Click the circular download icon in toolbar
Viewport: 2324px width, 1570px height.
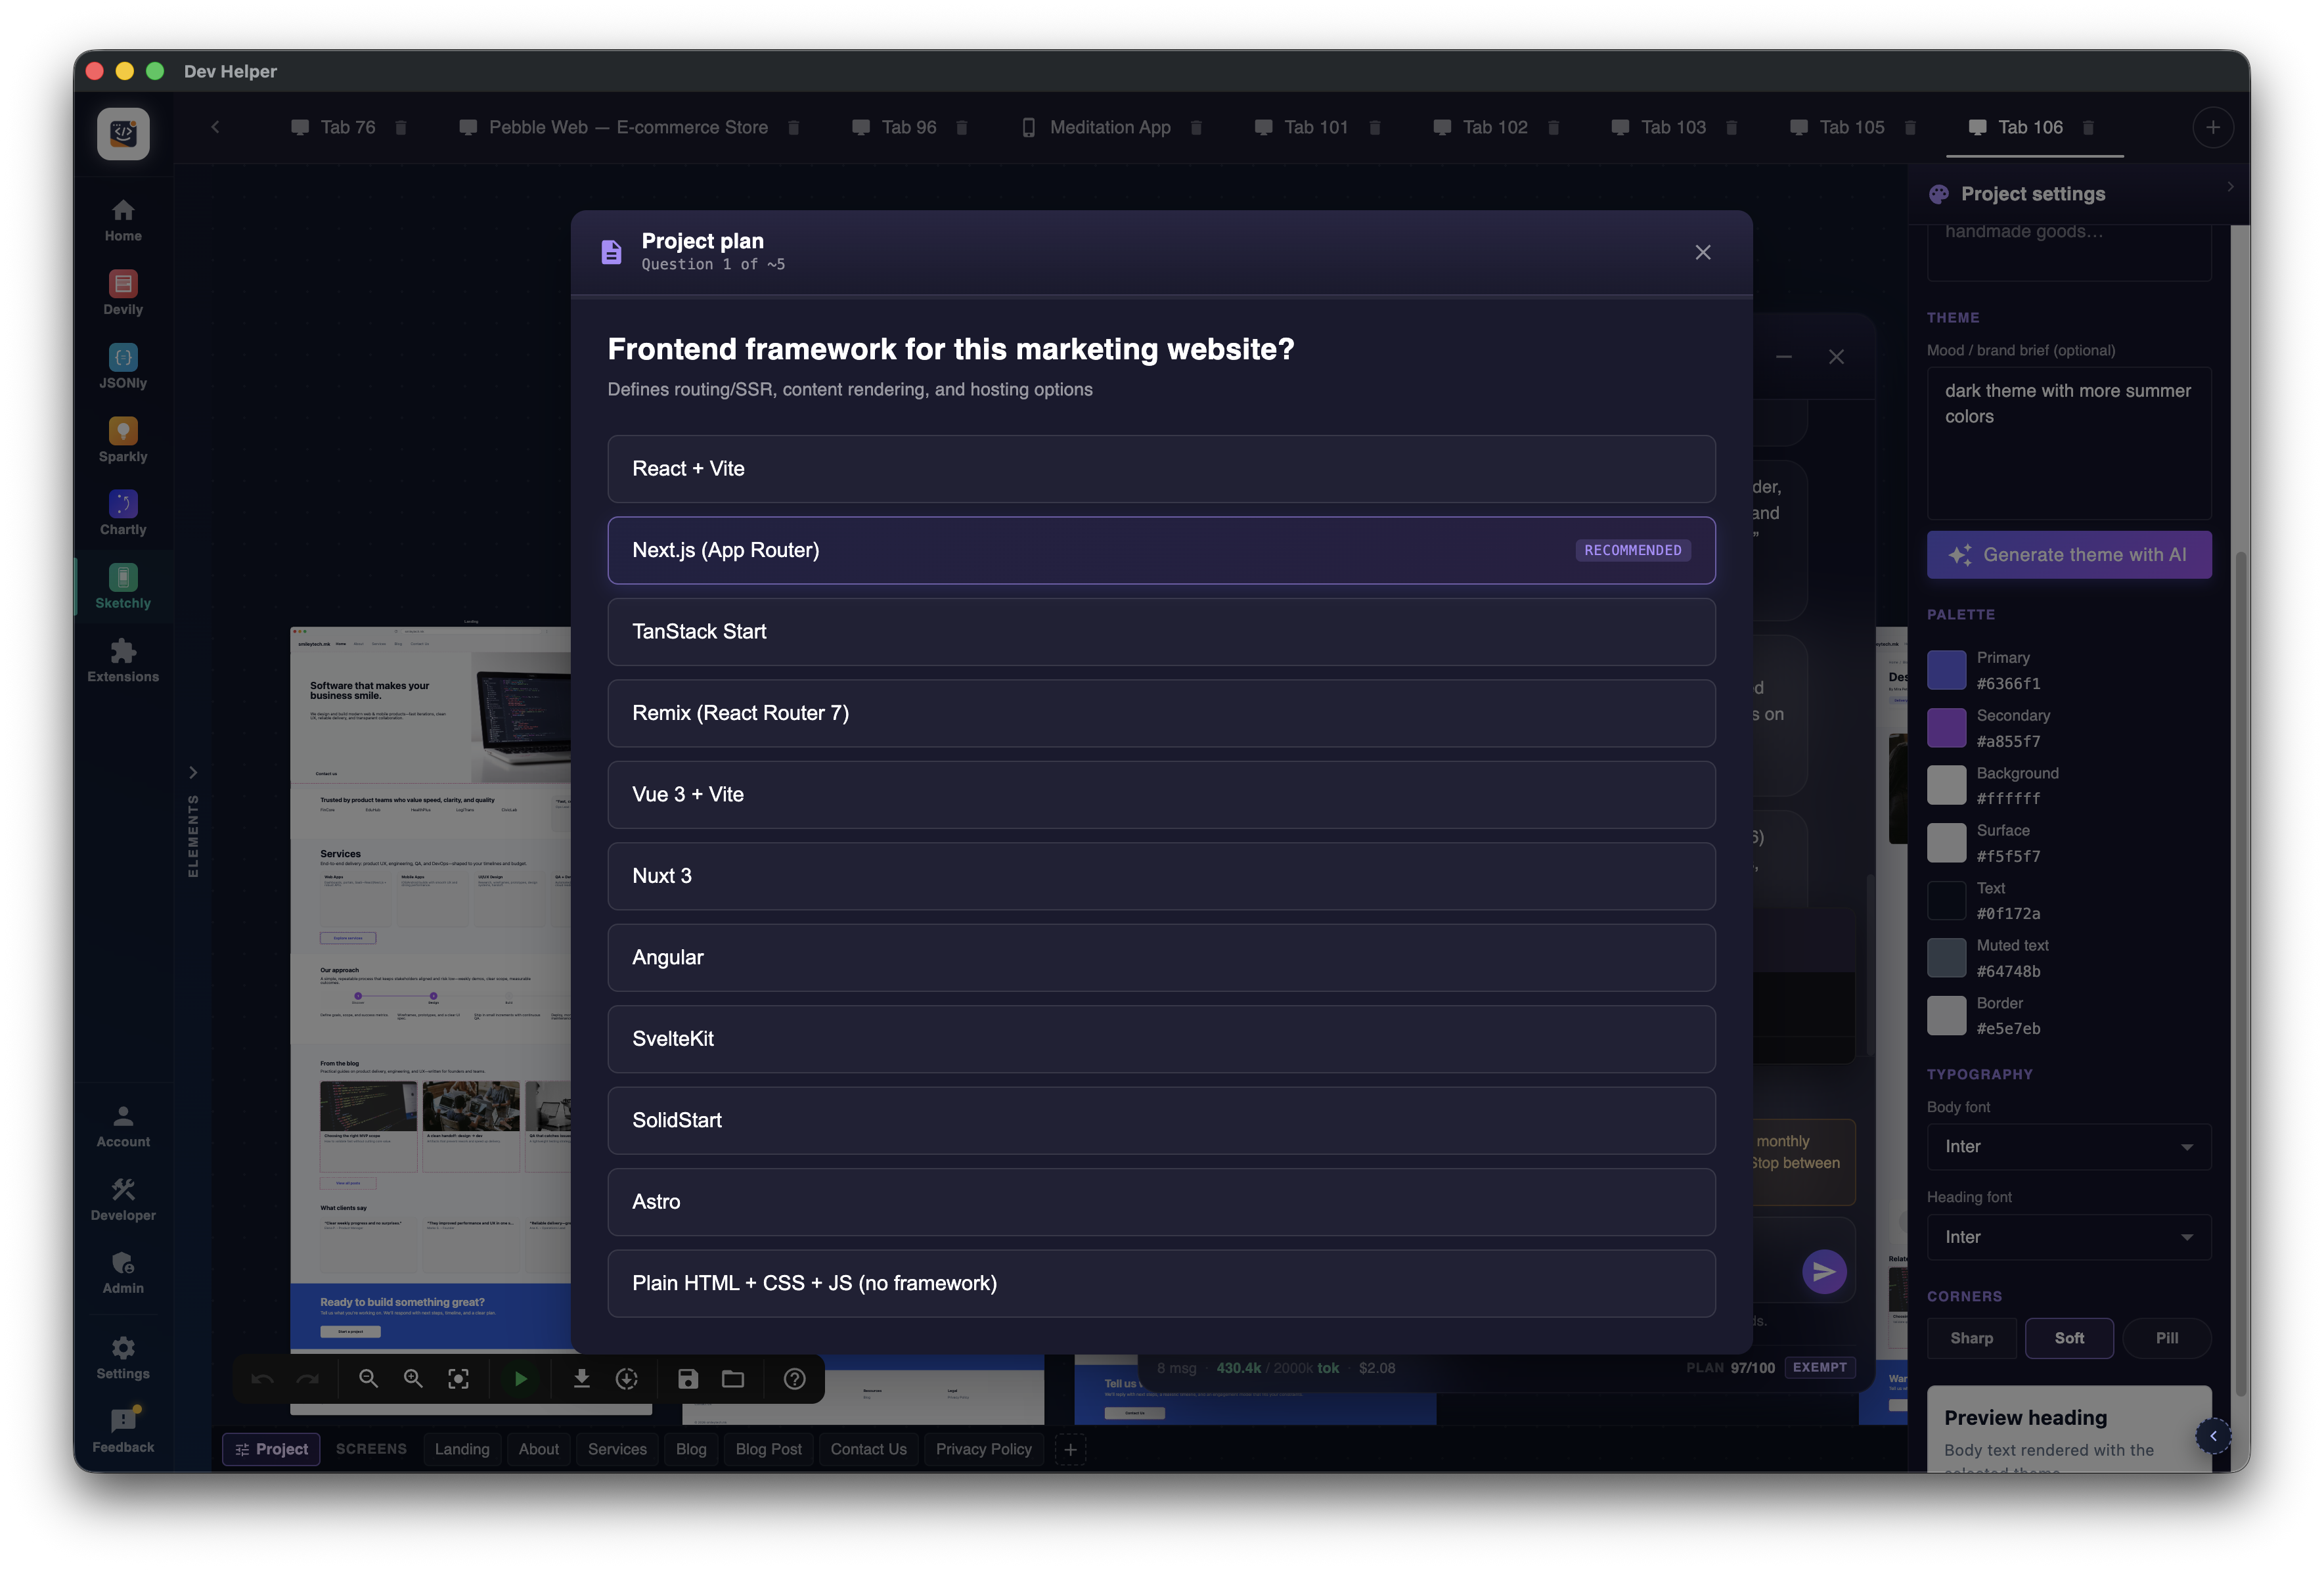[x=627, y=1379]
